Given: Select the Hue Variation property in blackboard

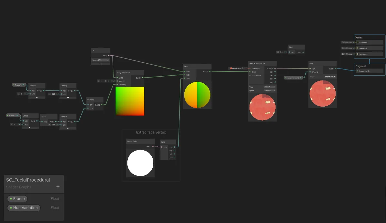Looking at the screenshot, I should (x=24, y=208).
